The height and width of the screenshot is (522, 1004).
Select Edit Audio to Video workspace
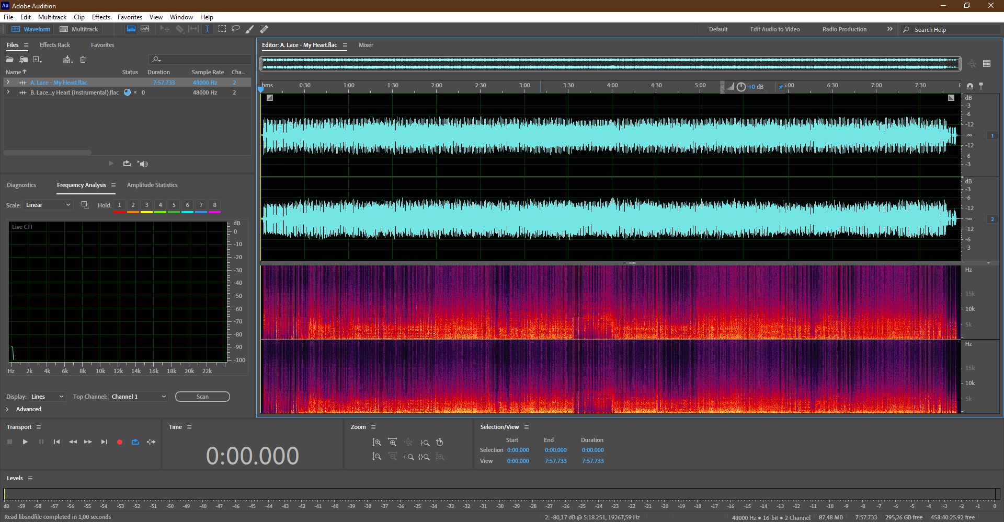pyautogui.click(x=775, y=29)
